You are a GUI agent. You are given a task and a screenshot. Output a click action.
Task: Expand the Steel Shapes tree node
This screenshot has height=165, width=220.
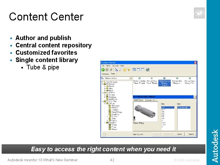[102, 82]
